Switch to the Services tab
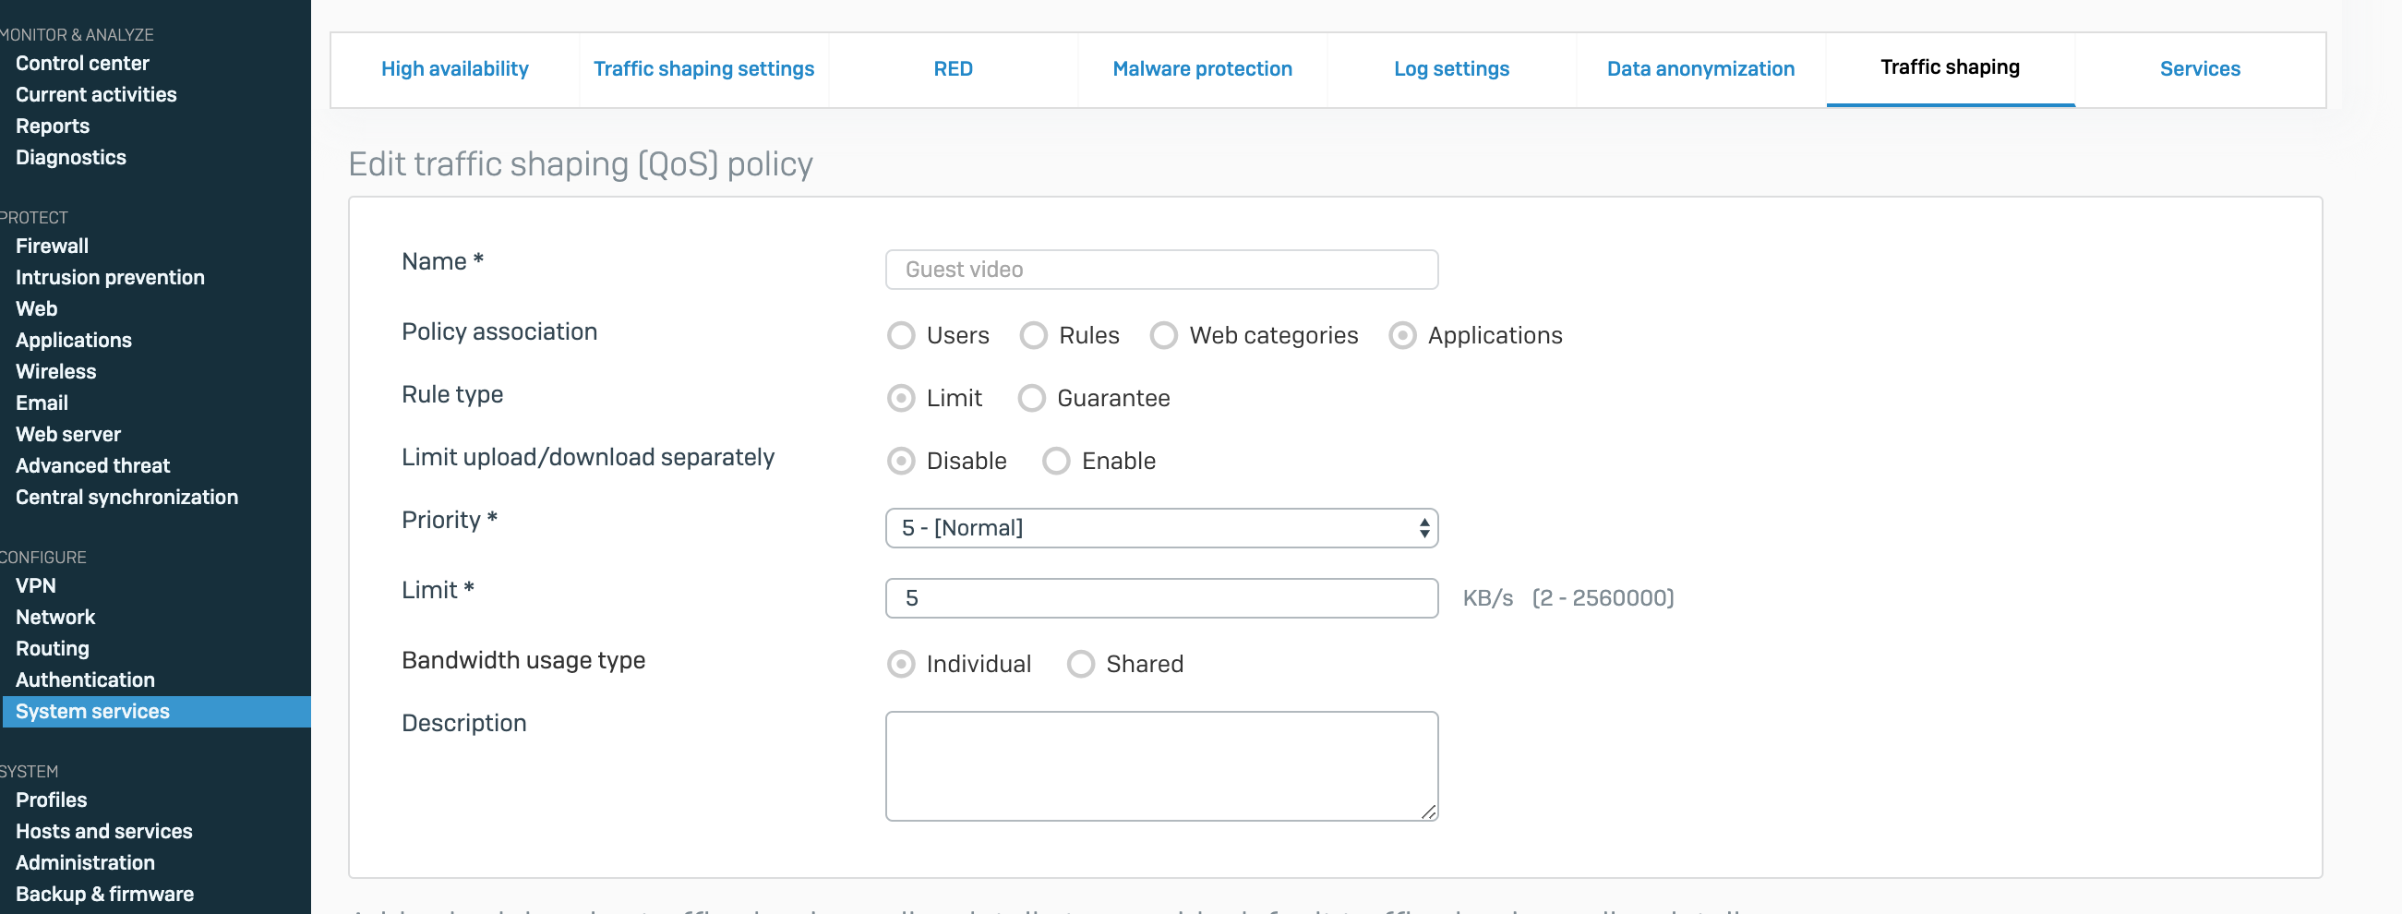 click(2200, 69)
